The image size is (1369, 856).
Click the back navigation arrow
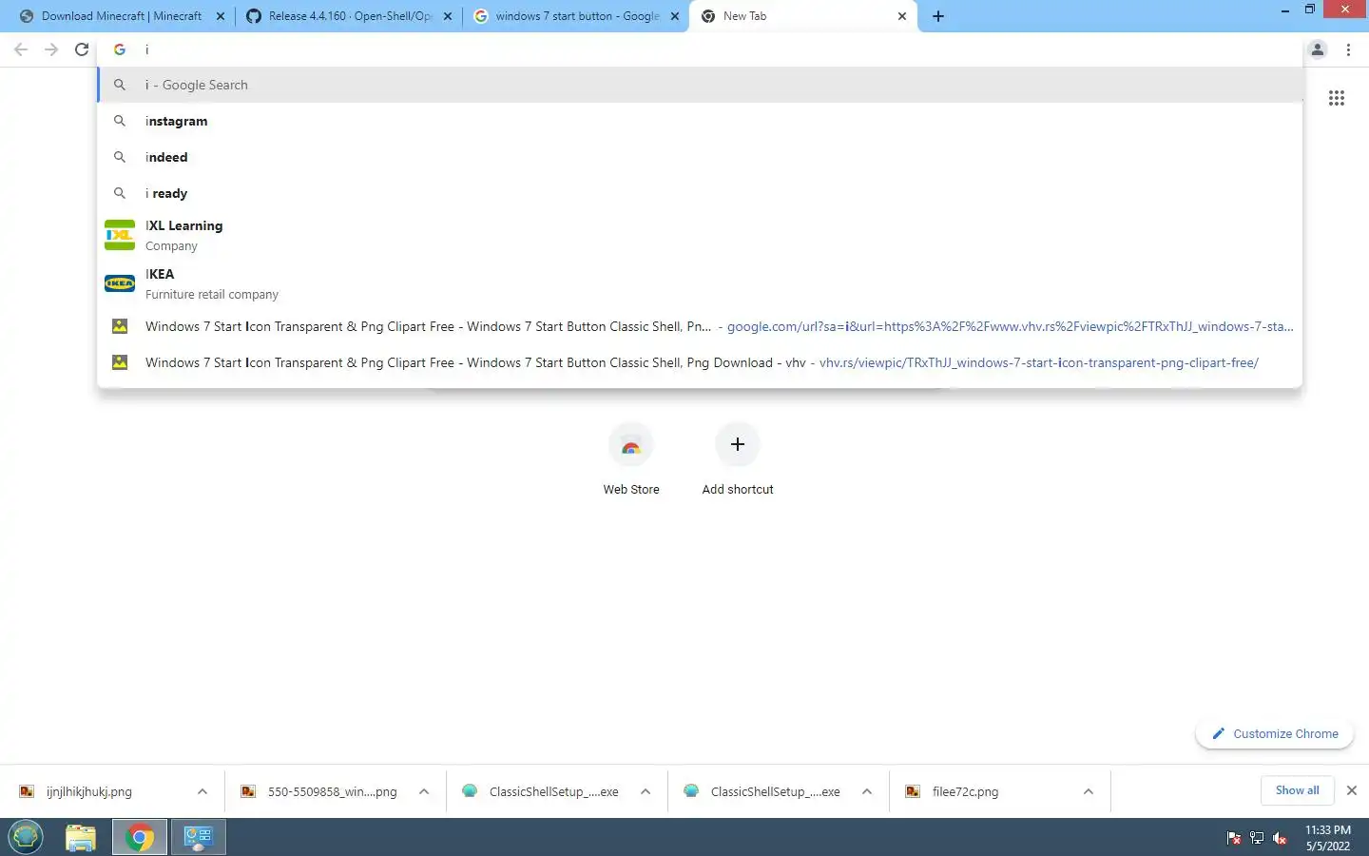click(x=21, y=49)
